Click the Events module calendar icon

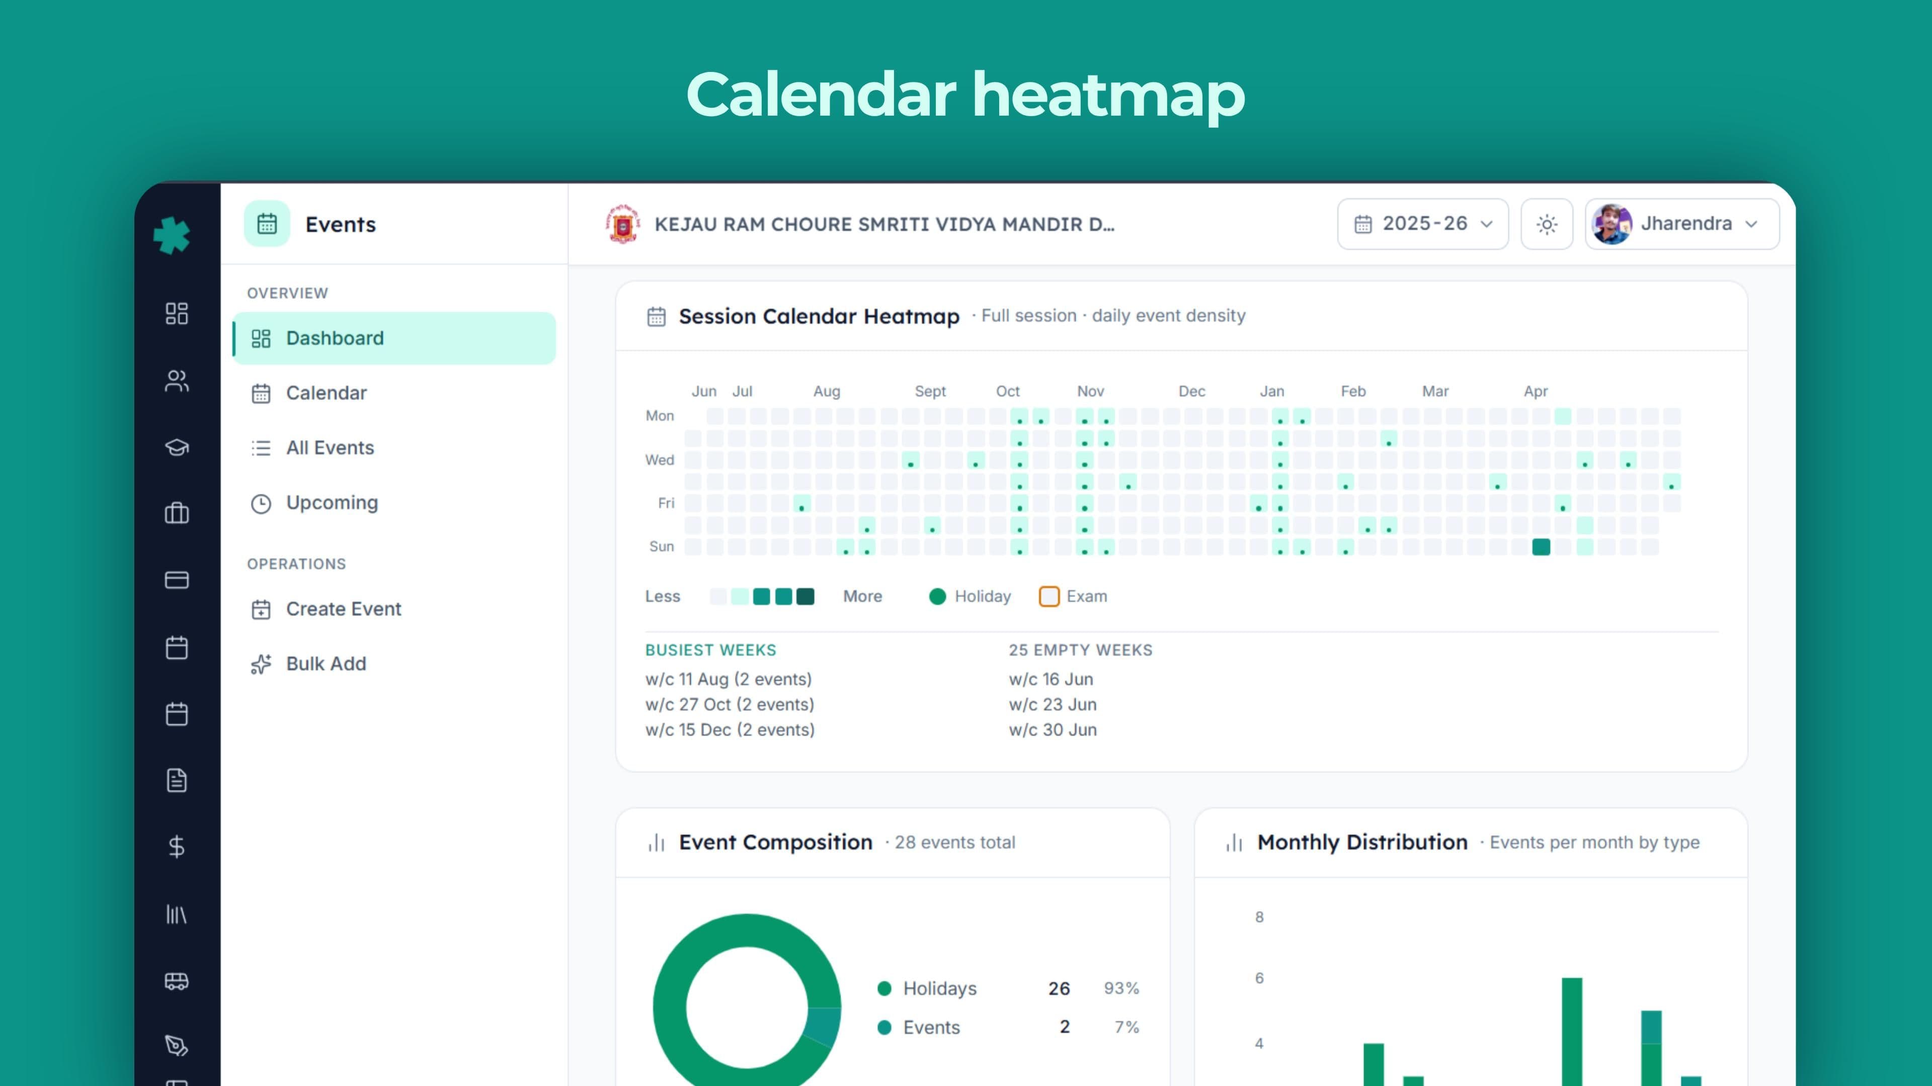coord(267,223)
